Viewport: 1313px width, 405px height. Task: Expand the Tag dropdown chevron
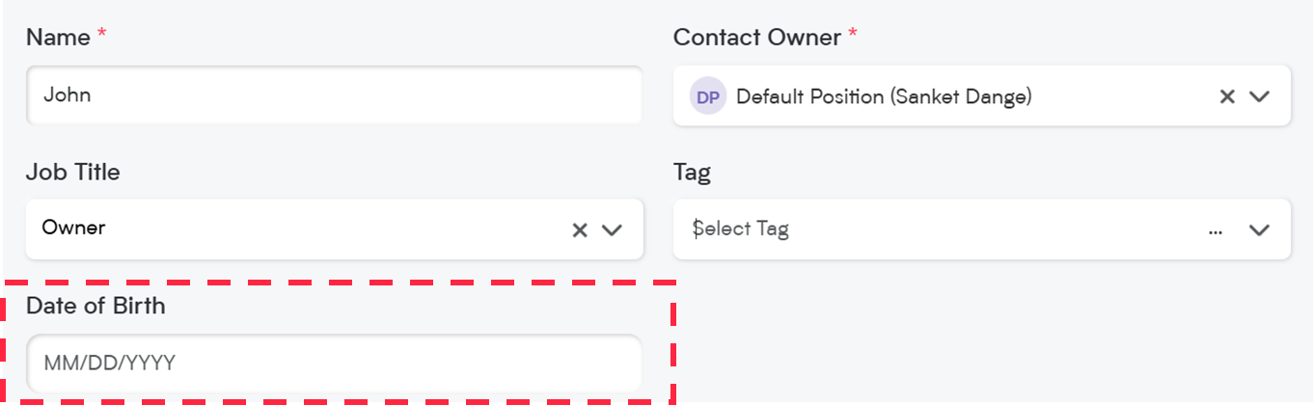click(x=1259, y=229)
